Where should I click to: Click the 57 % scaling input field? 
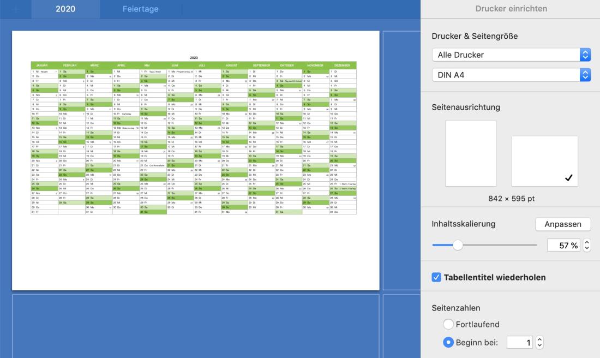pyautogui.click(x=562, y=246)
